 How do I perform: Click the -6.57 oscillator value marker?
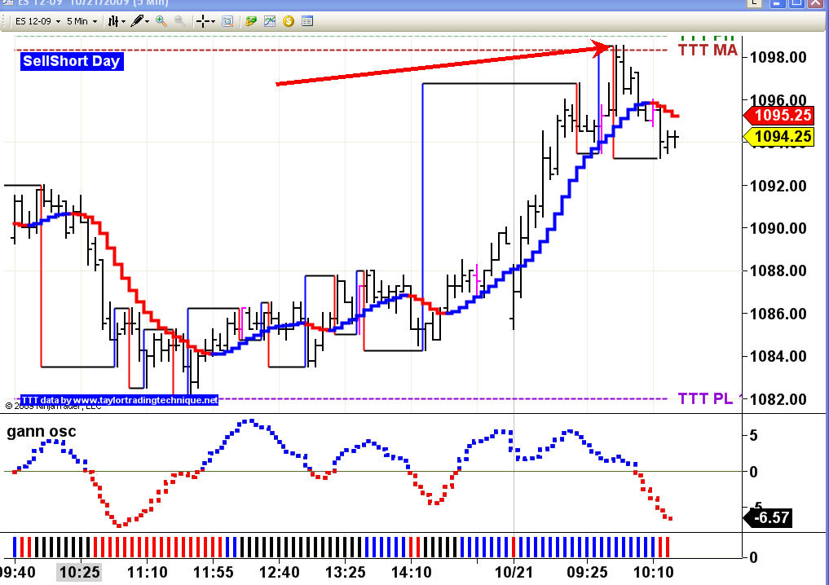coord(768,517)
